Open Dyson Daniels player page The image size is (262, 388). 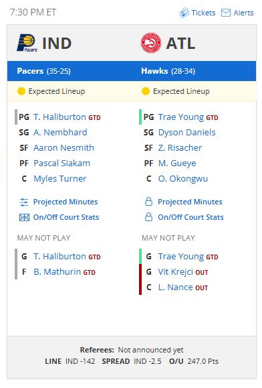coord(186,133)
